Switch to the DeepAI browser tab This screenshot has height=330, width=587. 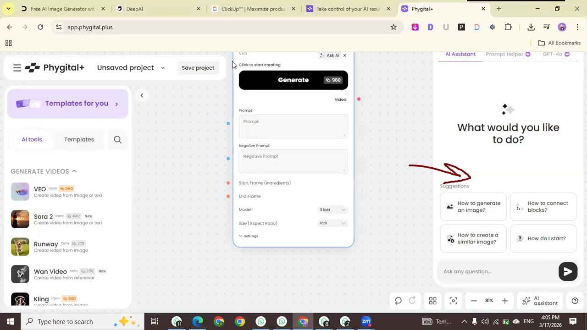[x=159, y=9]
